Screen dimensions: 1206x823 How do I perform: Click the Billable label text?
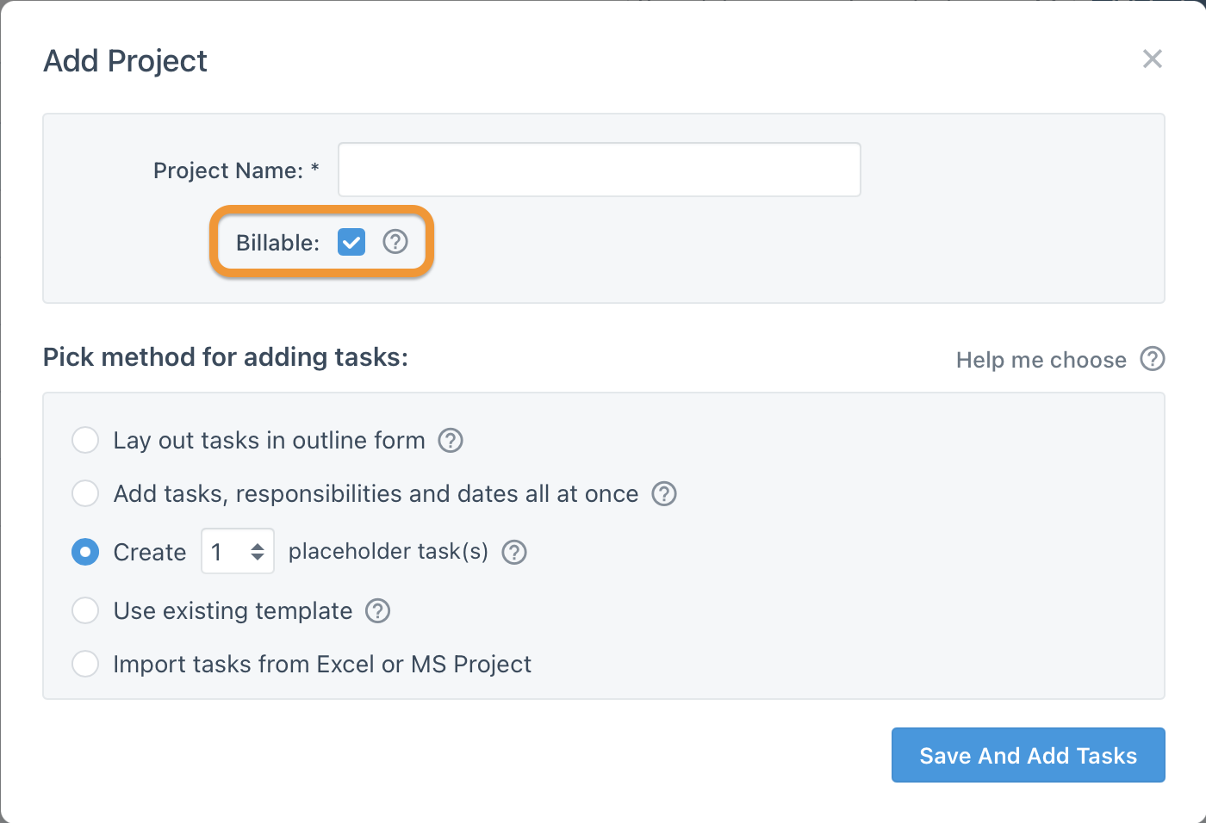(277, 243)
